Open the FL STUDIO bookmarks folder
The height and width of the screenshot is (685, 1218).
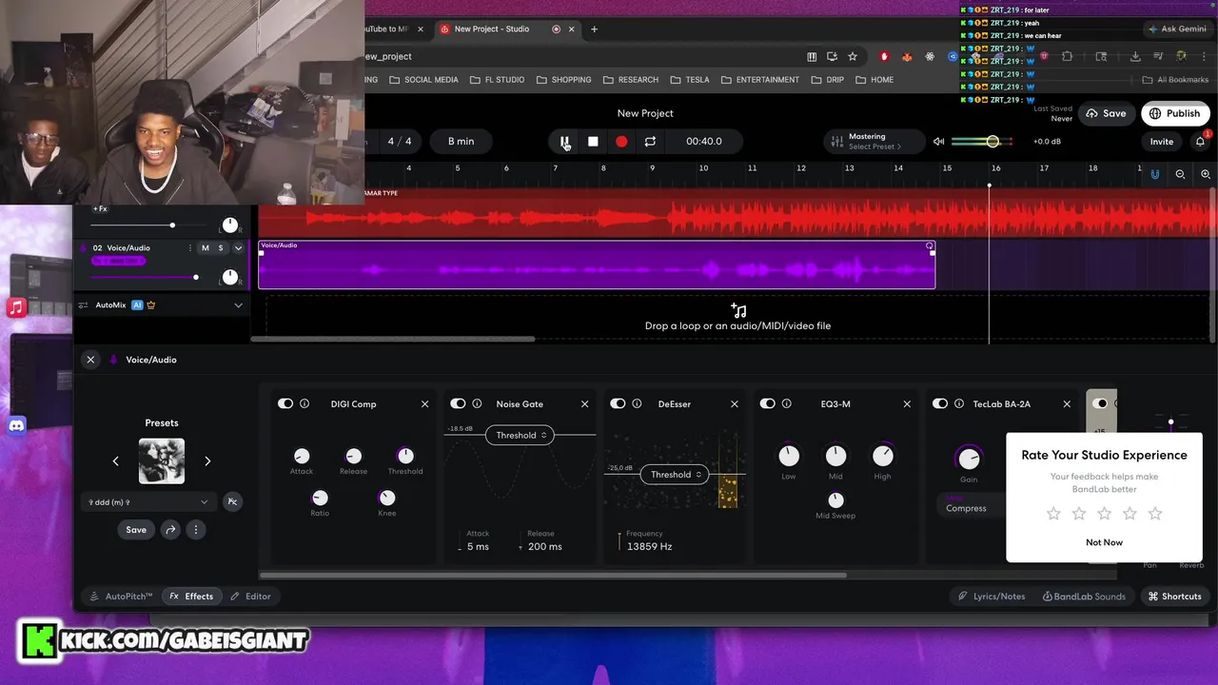point(497,80)
